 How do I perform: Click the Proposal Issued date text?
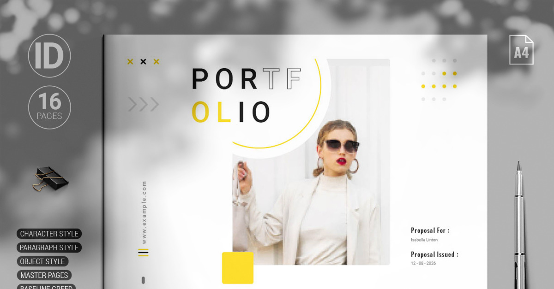click(x=423, y=264)
